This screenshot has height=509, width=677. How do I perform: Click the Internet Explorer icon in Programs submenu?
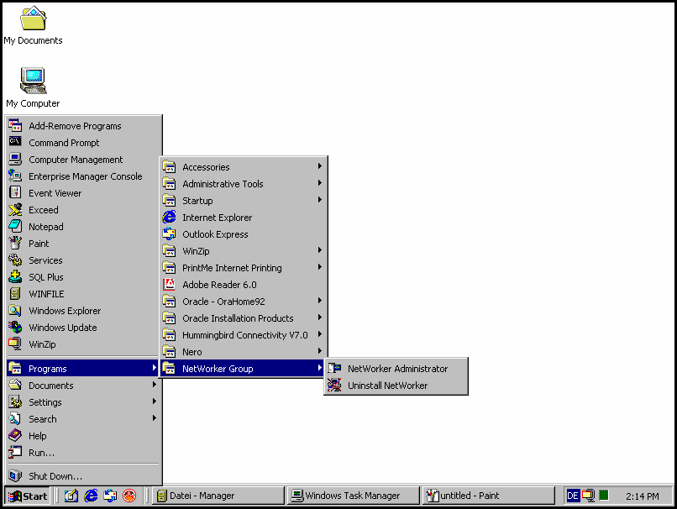(169, 218)
